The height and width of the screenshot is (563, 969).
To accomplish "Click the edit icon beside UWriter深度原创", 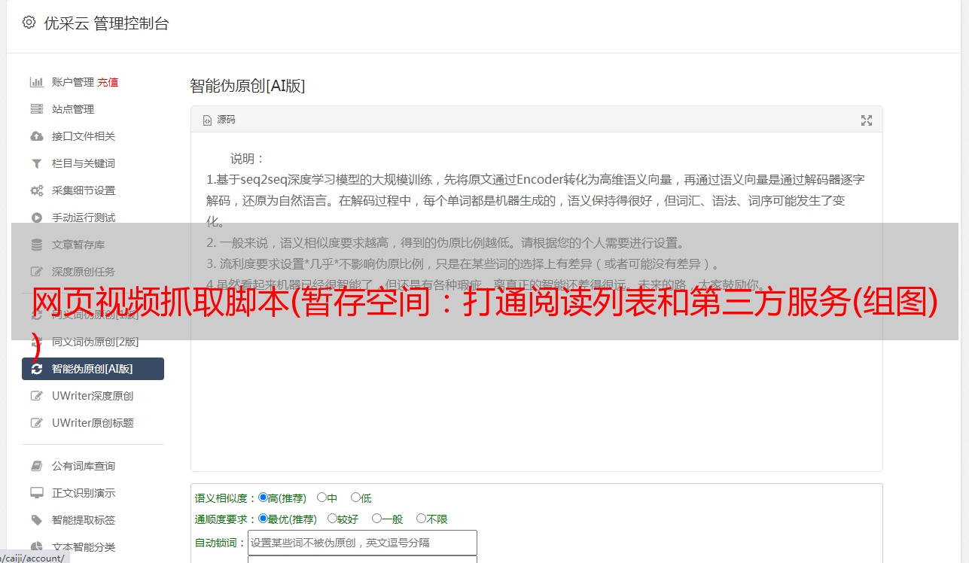I will pyautogui.click(x=36, y=396).
